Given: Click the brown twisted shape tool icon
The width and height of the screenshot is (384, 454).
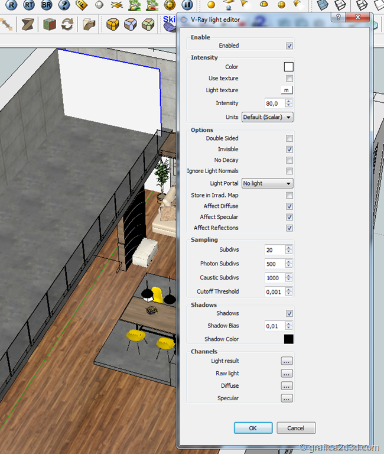Looking at the screenshot, I should tap(28, 24).
